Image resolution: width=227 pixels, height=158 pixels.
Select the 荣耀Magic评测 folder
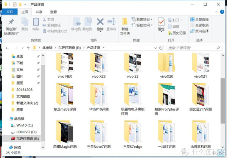tap(65, 135)
